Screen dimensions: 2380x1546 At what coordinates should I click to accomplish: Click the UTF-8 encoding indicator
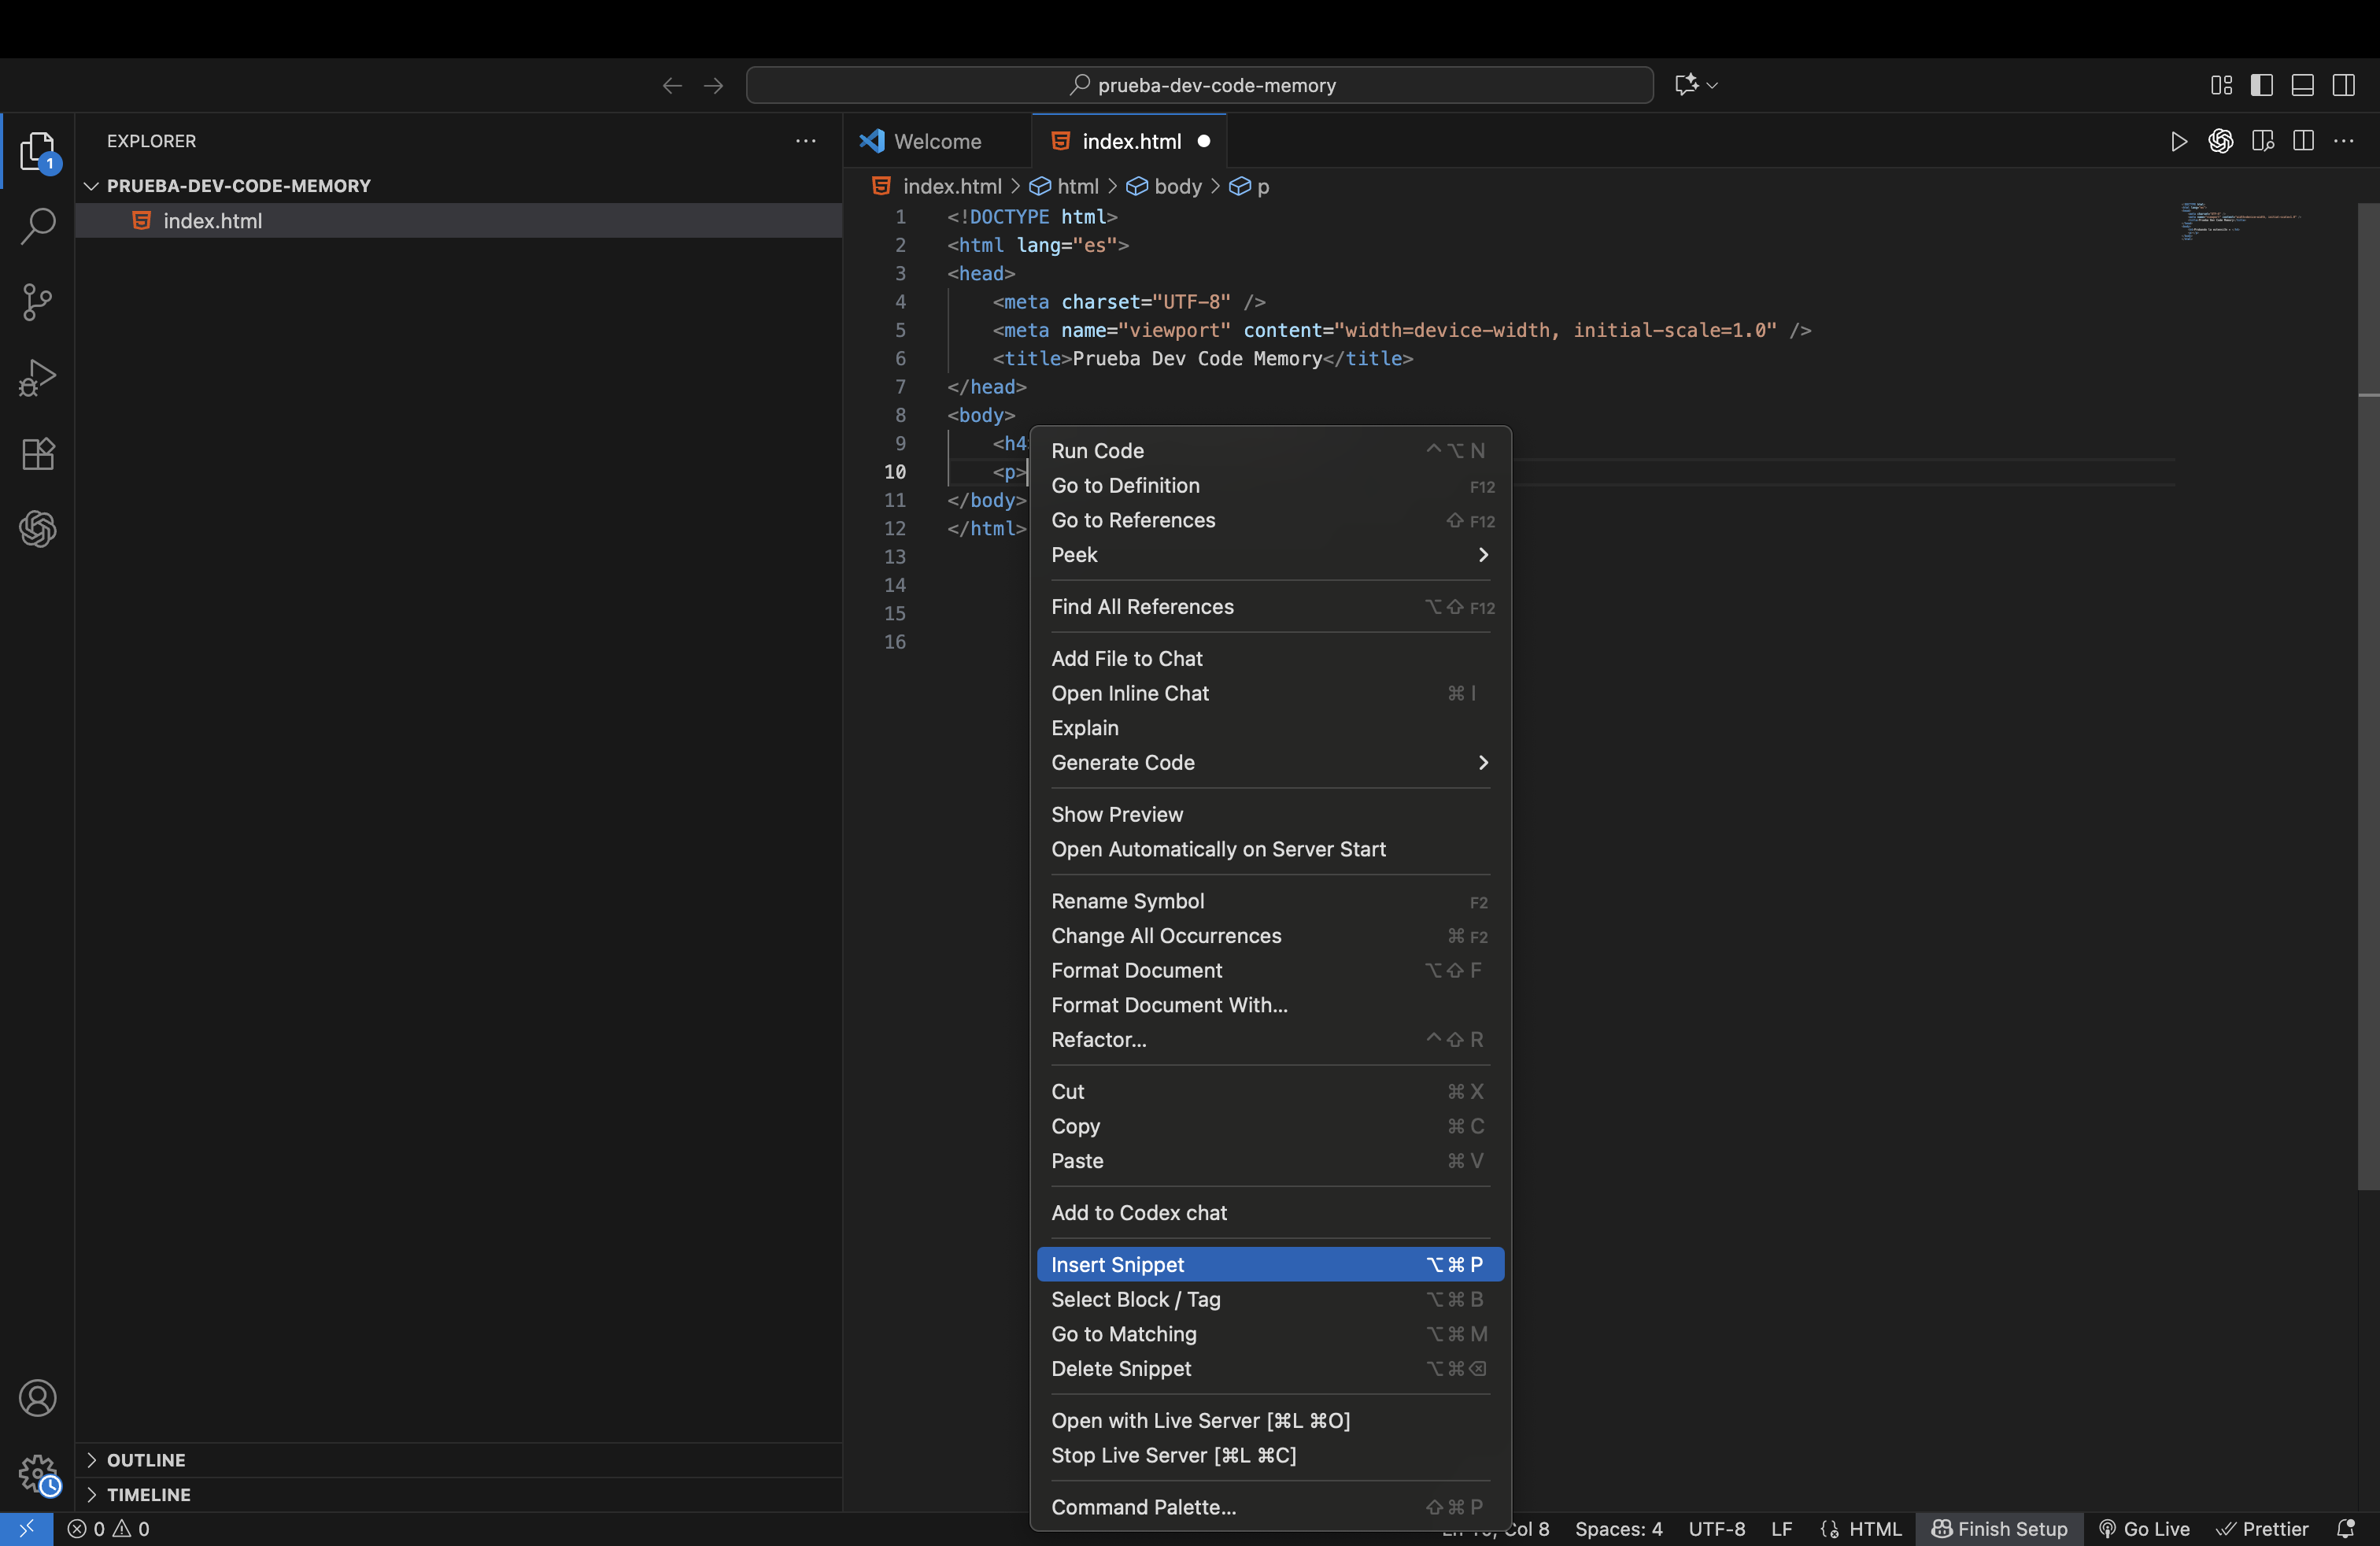1716,1529
